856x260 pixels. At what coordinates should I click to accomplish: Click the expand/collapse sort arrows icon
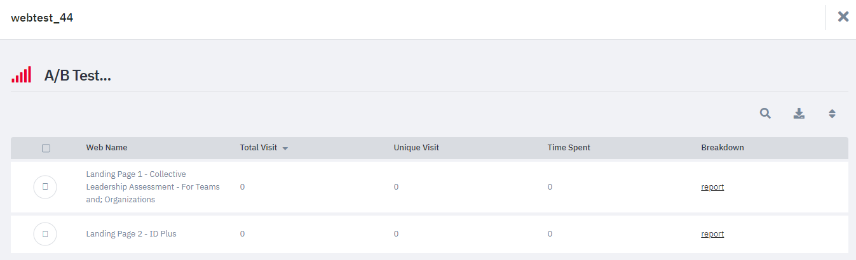[832, 114]
